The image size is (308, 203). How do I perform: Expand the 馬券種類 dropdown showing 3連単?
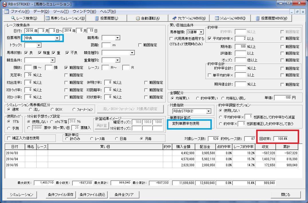201,32
